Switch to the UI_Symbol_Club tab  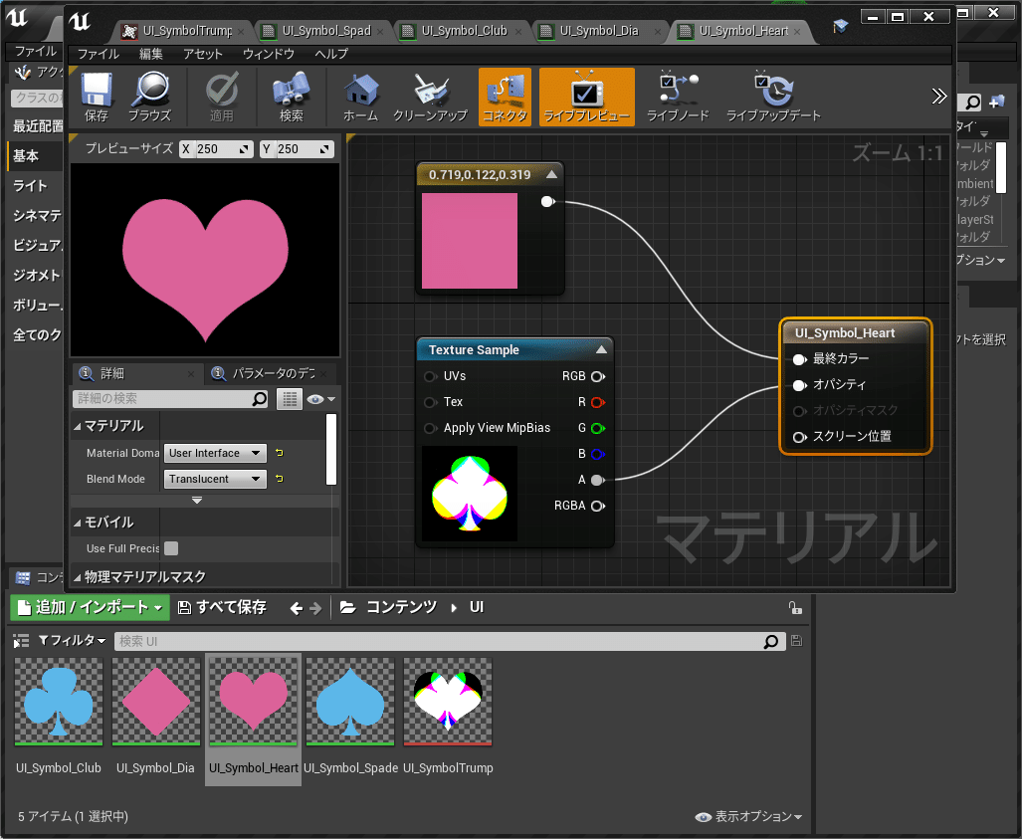[x=464, y=31]
